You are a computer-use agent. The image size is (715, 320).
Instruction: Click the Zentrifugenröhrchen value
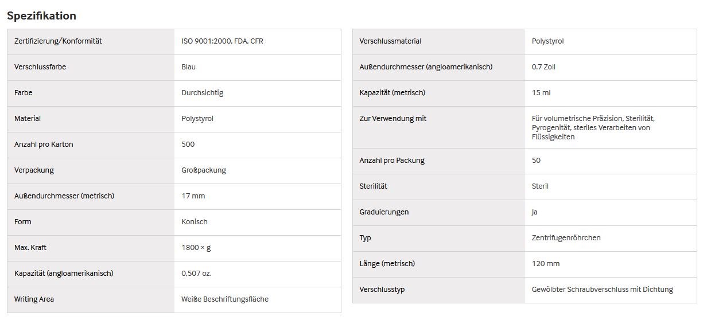(566, 238)
